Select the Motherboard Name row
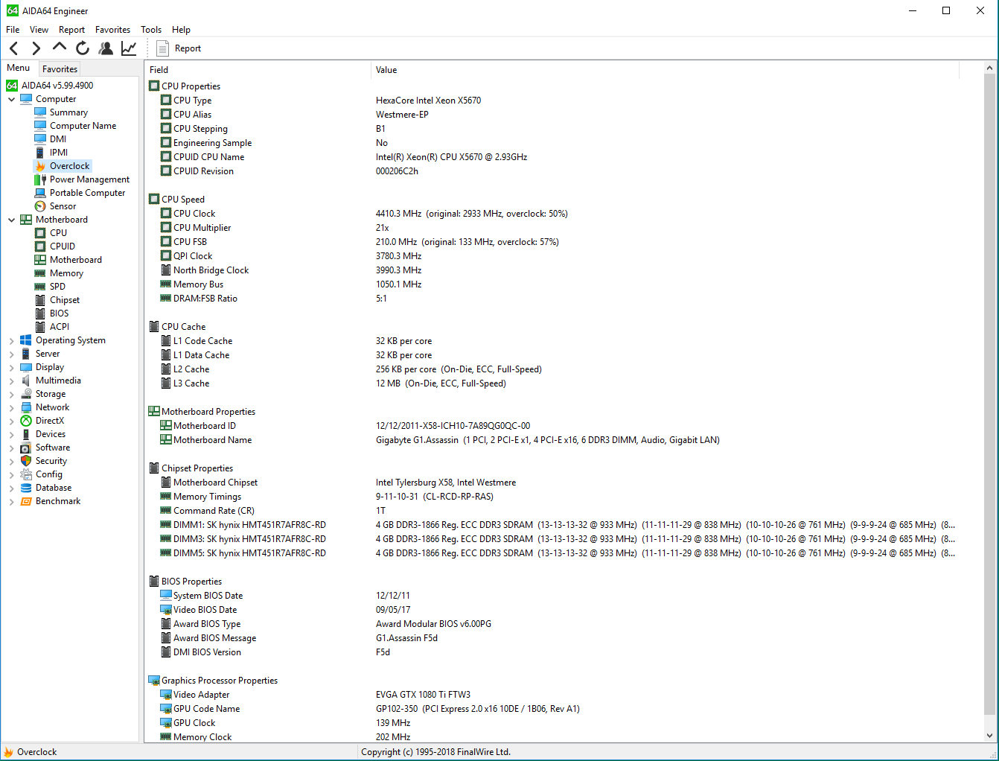This screenshot has height=761, width=999. point(551,440)
